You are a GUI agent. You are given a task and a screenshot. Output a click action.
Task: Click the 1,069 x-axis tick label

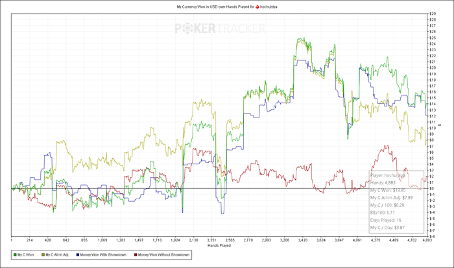[102, 240]
